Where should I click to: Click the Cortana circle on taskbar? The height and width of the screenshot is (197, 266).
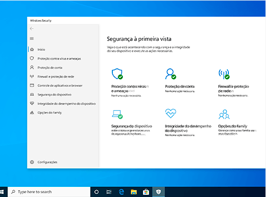click(96, 192)
